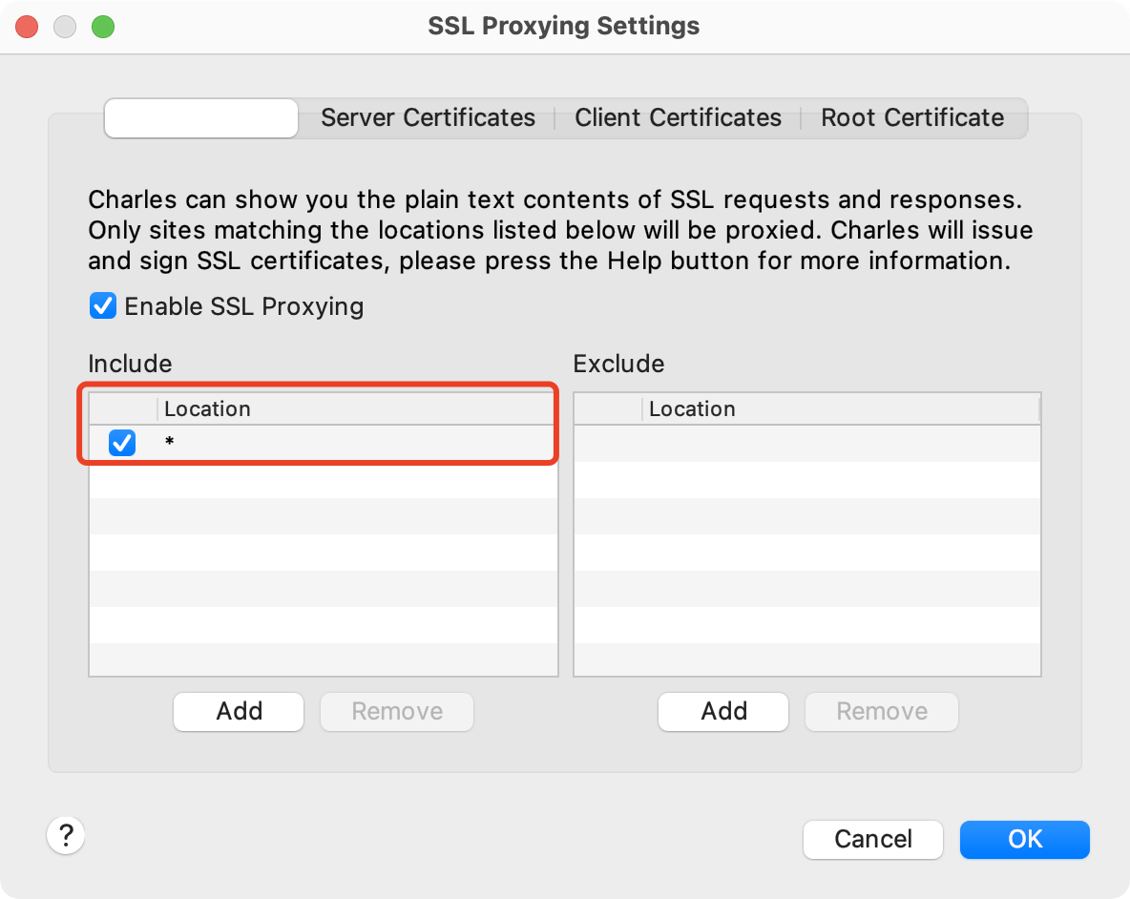Open the Root Certificate tab
The image size is (1130, 899).
[x=911, y=117]
